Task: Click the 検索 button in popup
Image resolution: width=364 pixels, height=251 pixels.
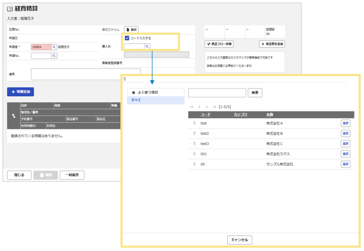Action: [x=255, y=92]
